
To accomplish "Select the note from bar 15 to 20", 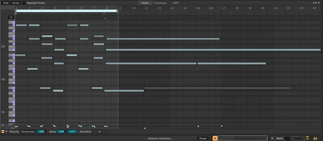I will click(x=232, y=63).
